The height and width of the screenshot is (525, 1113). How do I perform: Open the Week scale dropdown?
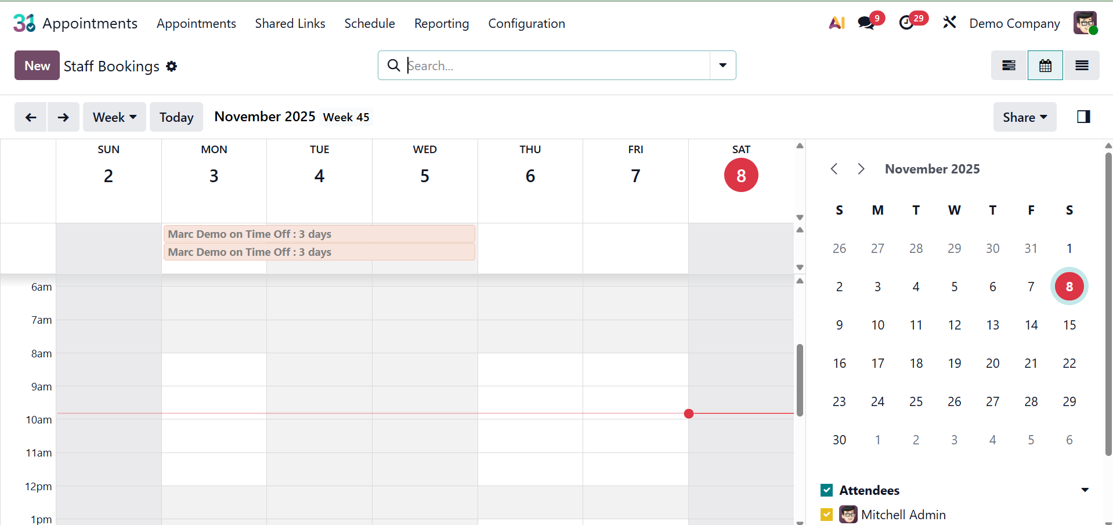click(114, 117)
